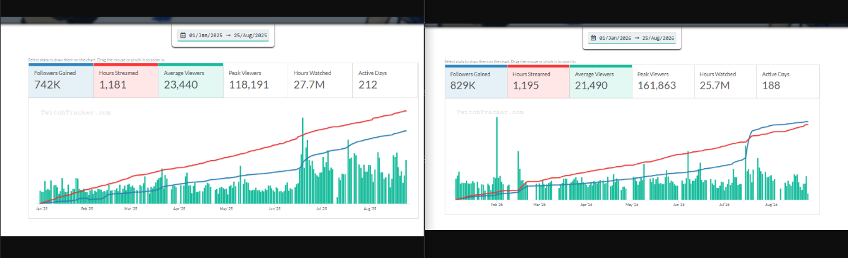Toggle the Peak Viewers 118,191 stat card
Viewport: 848px width, 258px height.
pyautogui.click(x=255, y=80)
